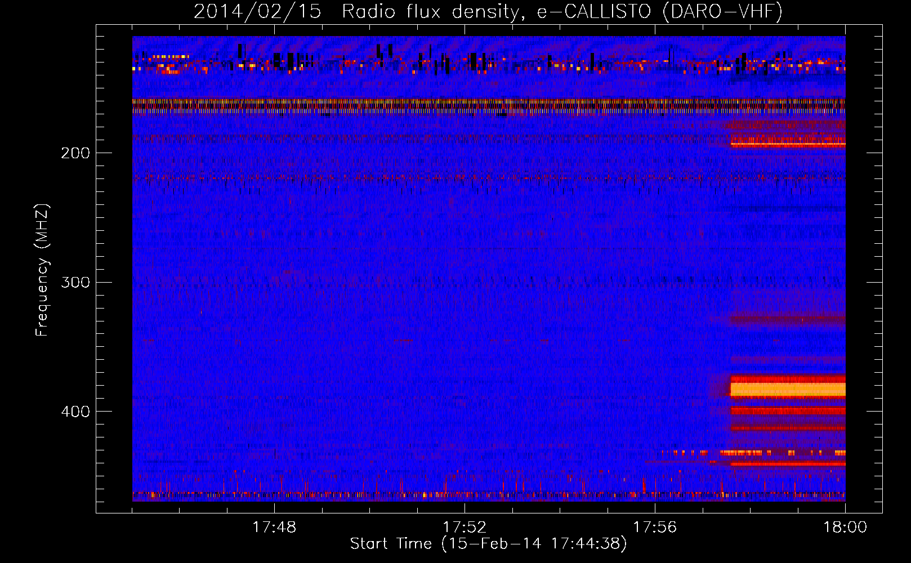Click the 17:48 time tick label
The height and width of the screenshot is (563, 911).
[274, 528]
